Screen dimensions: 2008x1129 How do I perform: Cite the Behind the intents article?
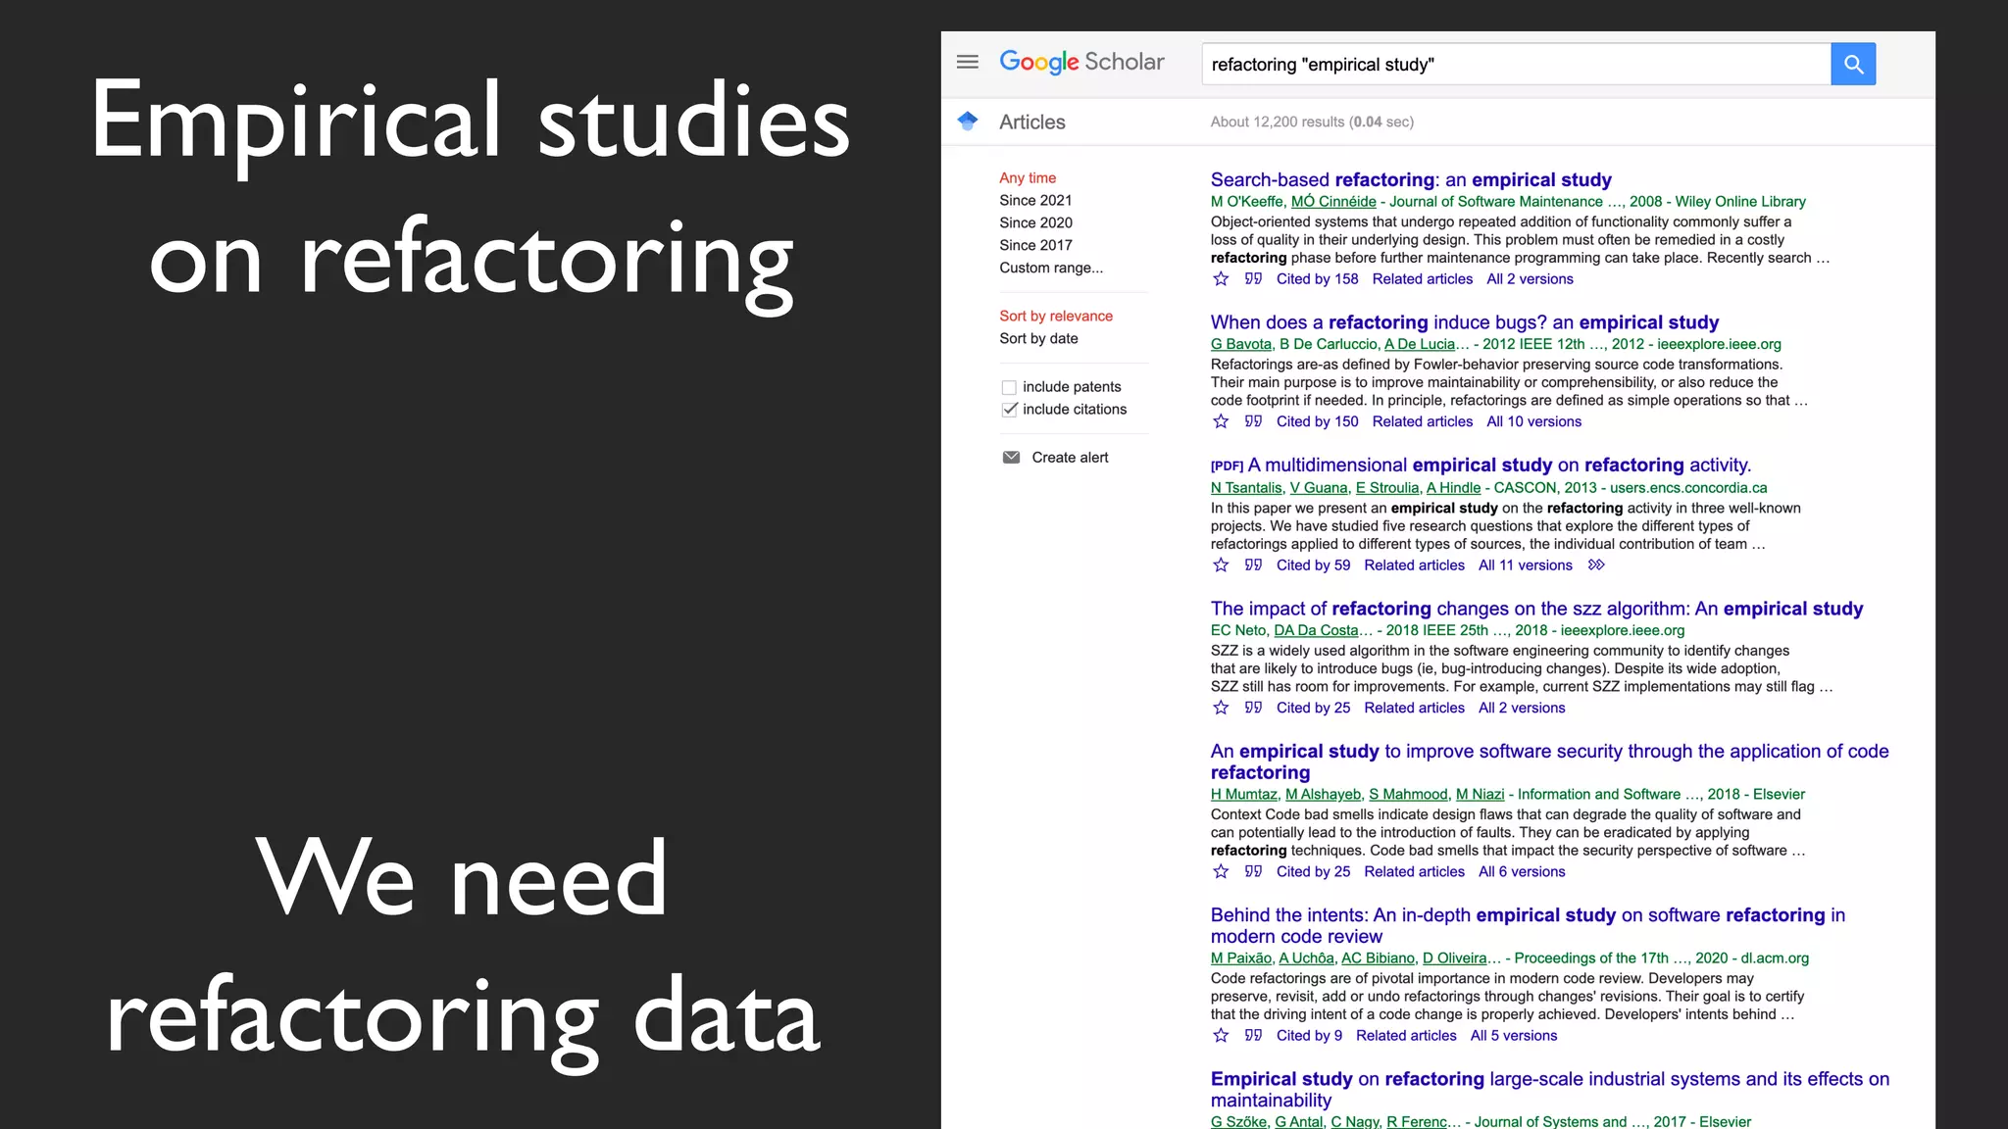point(1253,1035)
